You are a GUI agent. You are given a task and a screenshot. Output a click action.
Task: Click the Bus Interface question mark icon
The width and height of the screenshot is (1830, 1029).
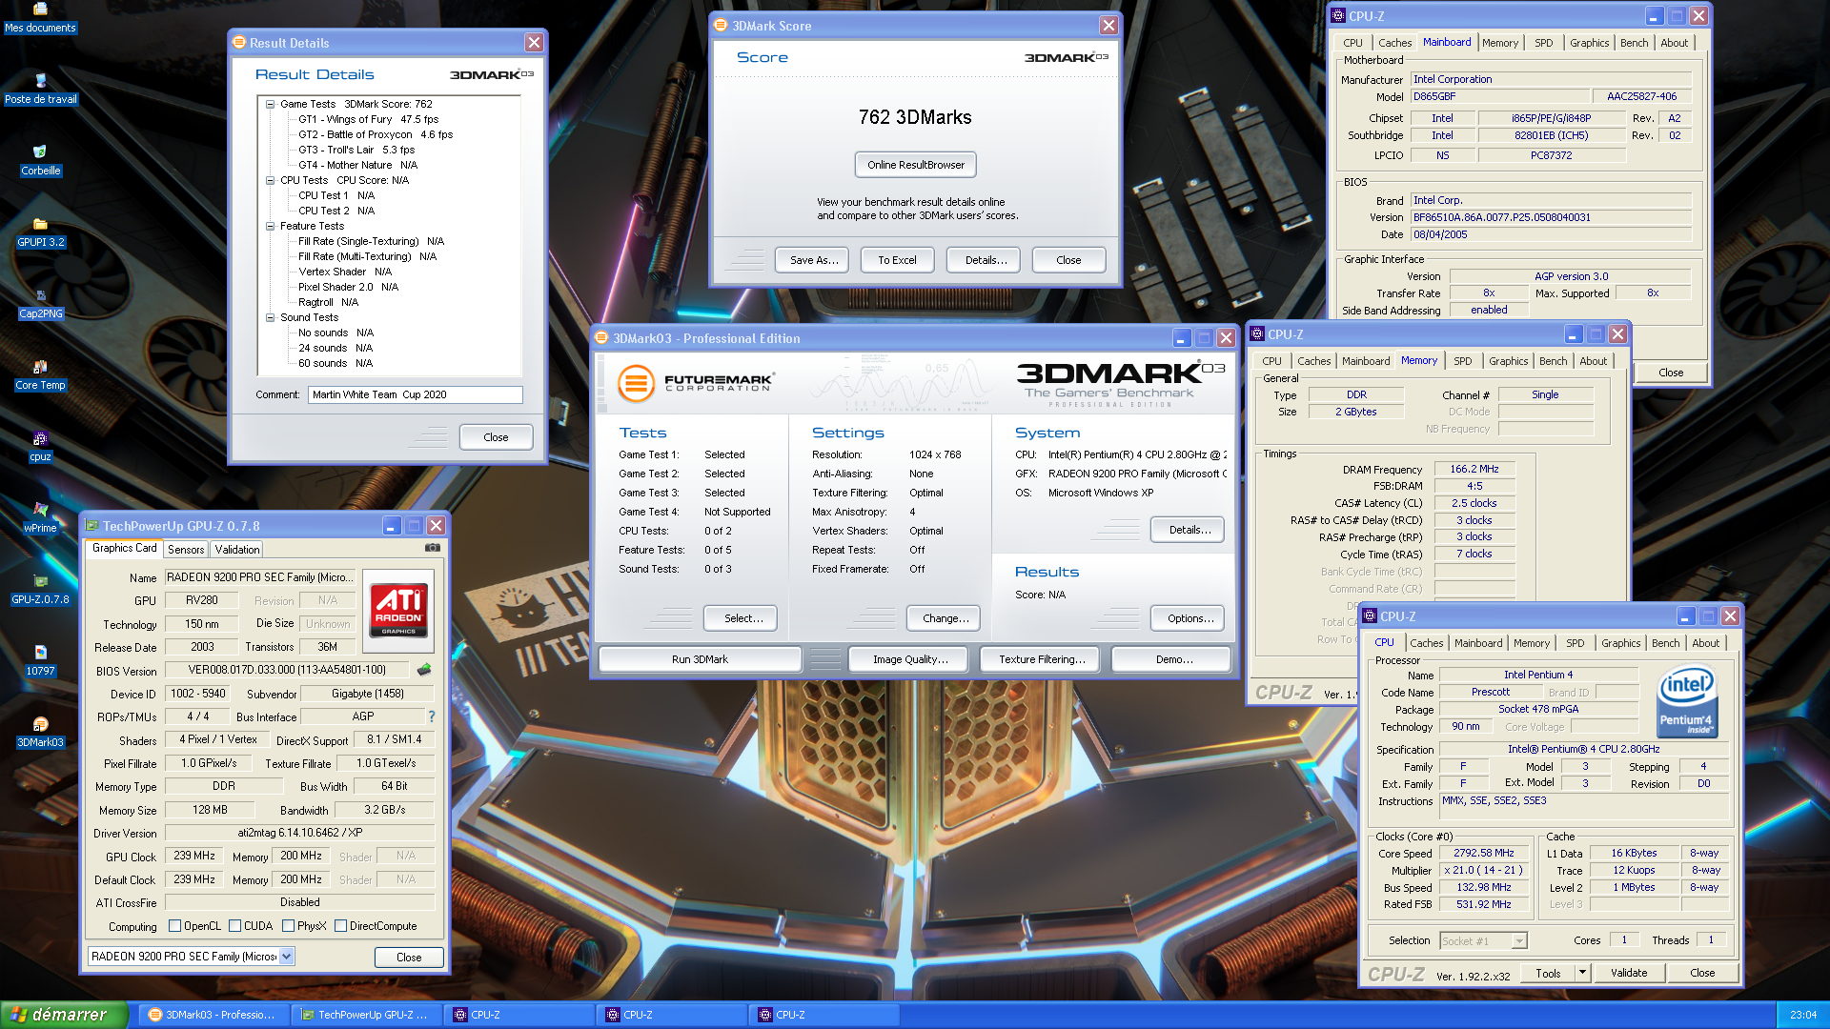point(432,716)
